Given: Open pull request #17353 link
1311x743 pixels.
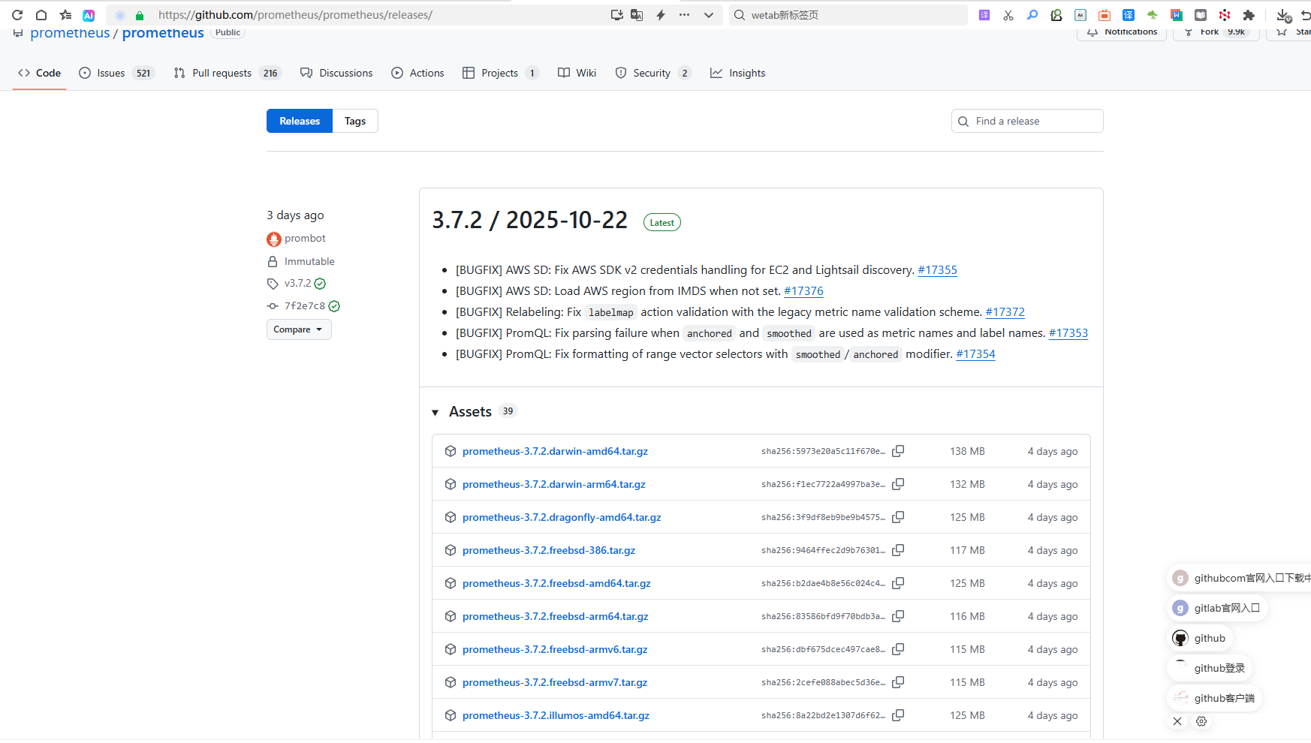Looking at the screenshot, I should [1068, 333].
